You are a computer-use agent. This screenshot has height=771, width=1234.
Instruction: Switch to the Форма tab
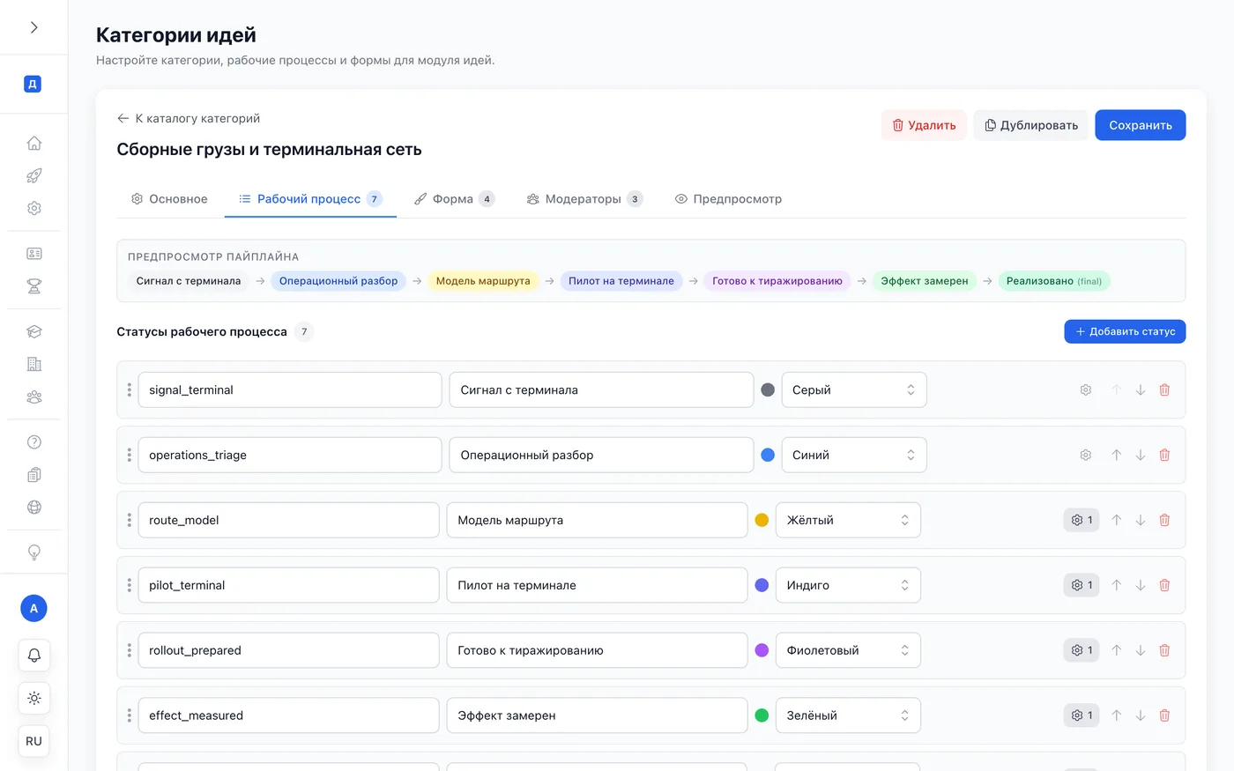(454, 199)
